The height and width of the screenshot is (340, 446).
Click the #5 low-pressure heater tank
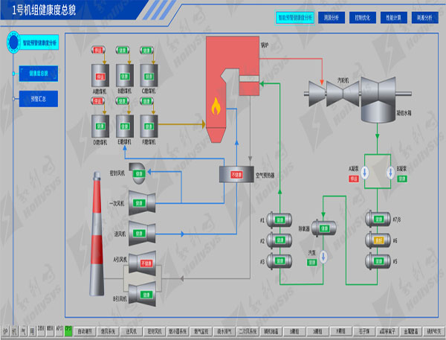coord(378,261)
